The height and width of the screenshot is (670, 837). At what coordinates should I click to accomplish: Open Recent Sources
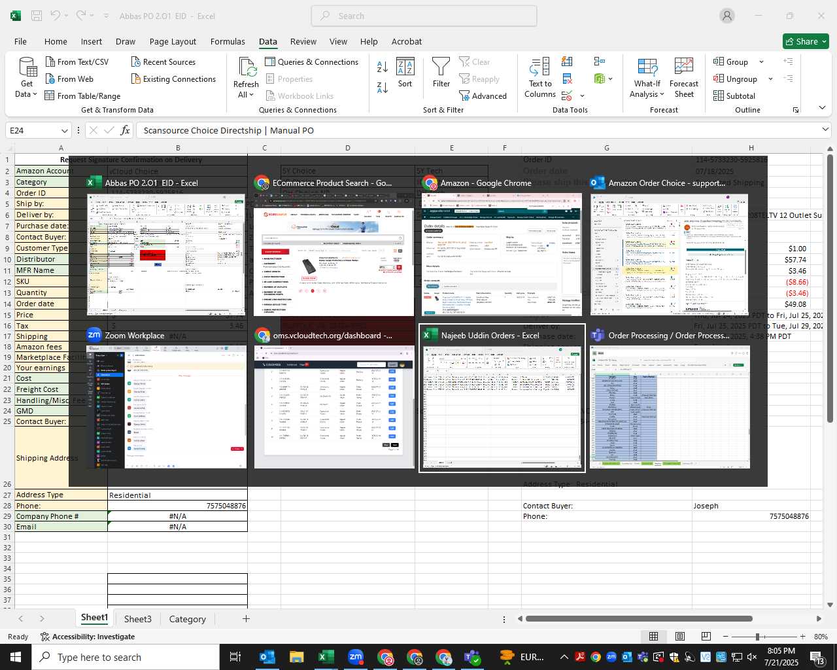tap(163, 62)
